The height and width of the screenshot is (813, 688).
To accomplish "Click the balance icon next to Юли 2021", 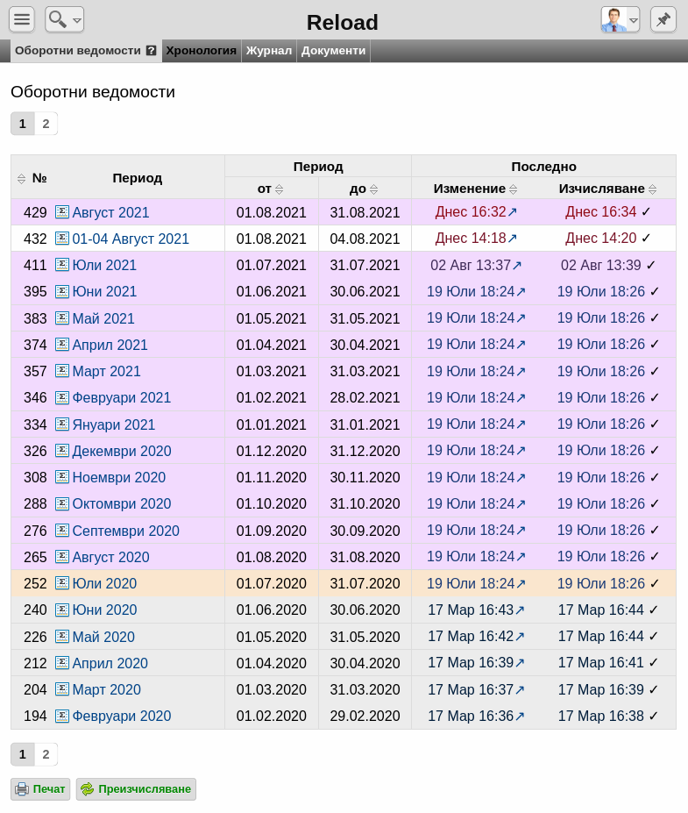I will click(x=62, y=265).
